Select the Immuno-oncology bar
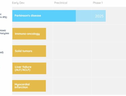126x96 pixels. 29,34
